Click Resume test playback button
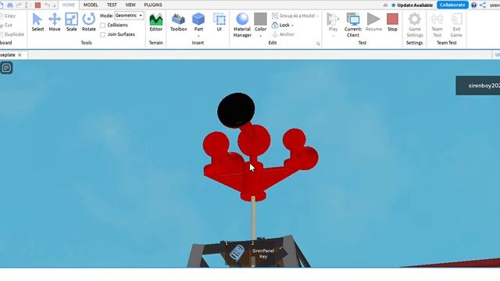 tap(373, 23)
